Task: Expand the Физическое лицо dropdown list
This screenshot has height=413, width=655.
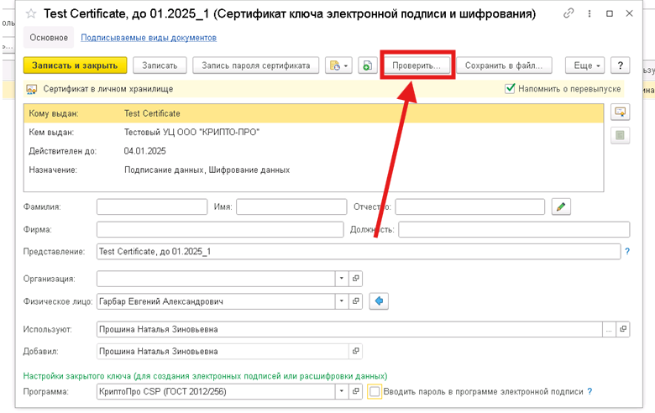Action: [341, 301]
